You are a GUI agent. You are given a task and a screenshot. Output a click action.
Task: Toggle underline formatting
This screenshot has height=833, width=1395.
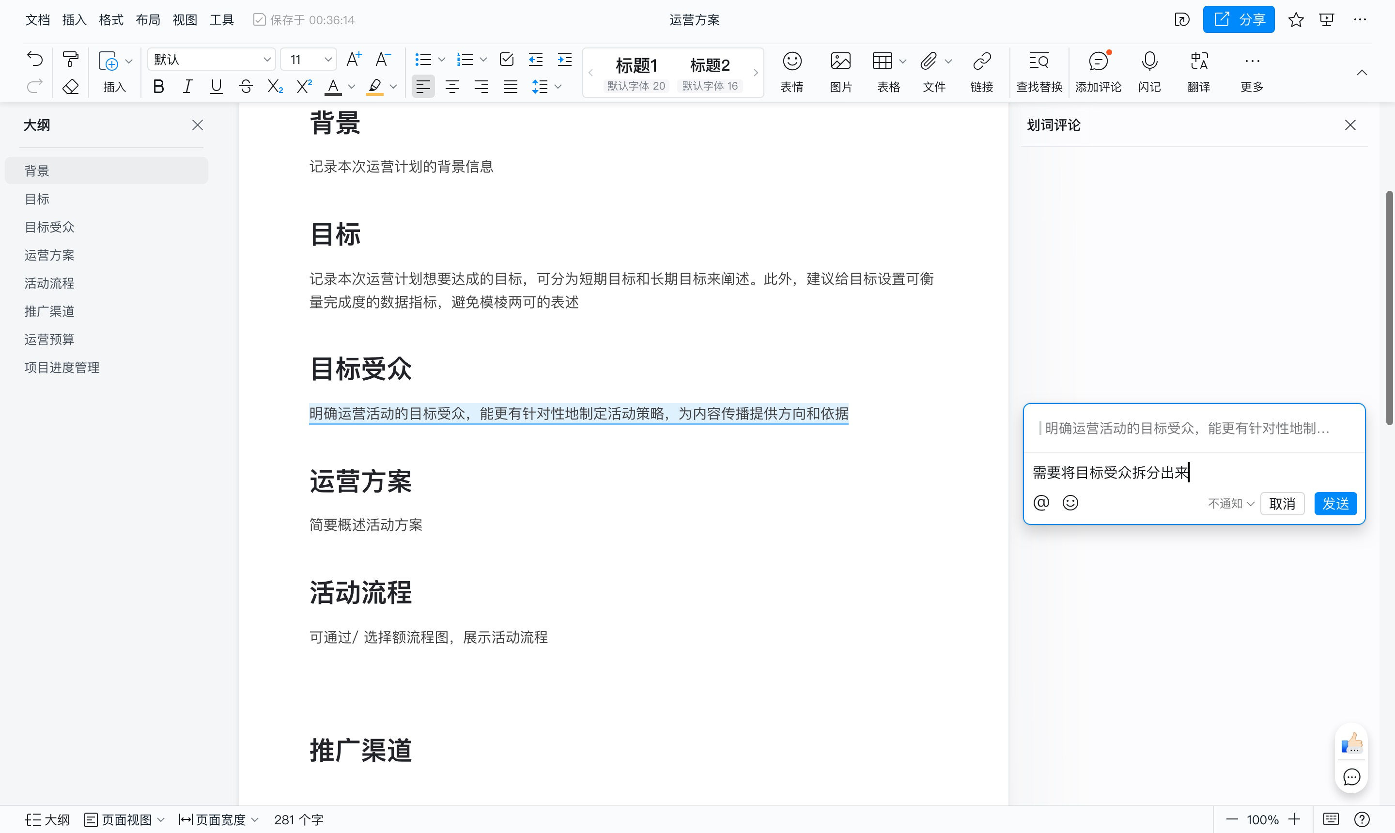[216, 86]
